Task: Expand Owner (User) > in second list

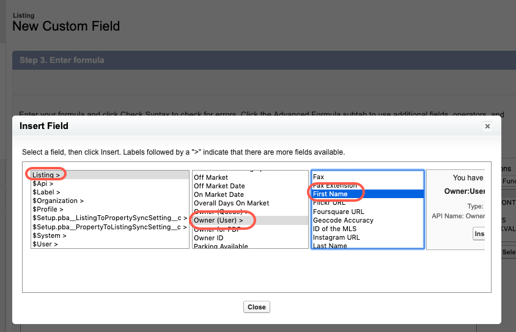Action: 250,221
